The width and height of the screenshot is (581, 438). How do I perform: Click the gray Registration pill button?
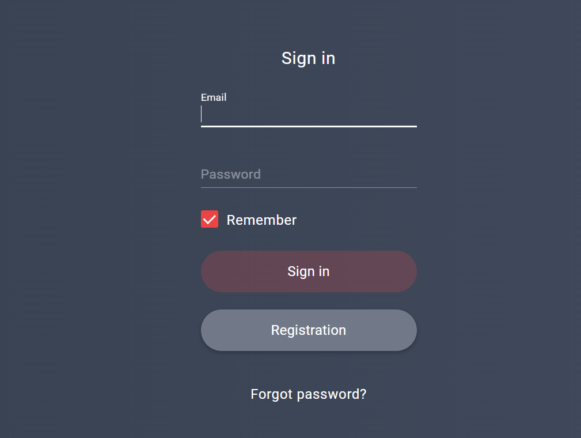click(x=309, y=330)
